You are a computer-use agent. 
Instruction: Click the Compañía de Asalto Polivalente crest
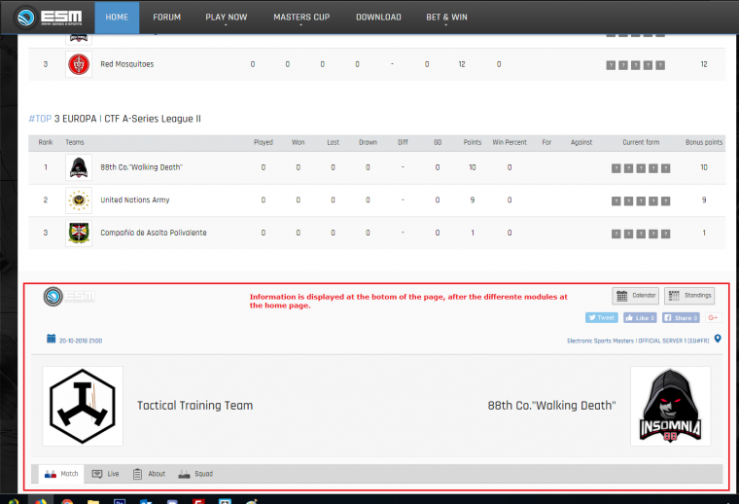point(79,233)
